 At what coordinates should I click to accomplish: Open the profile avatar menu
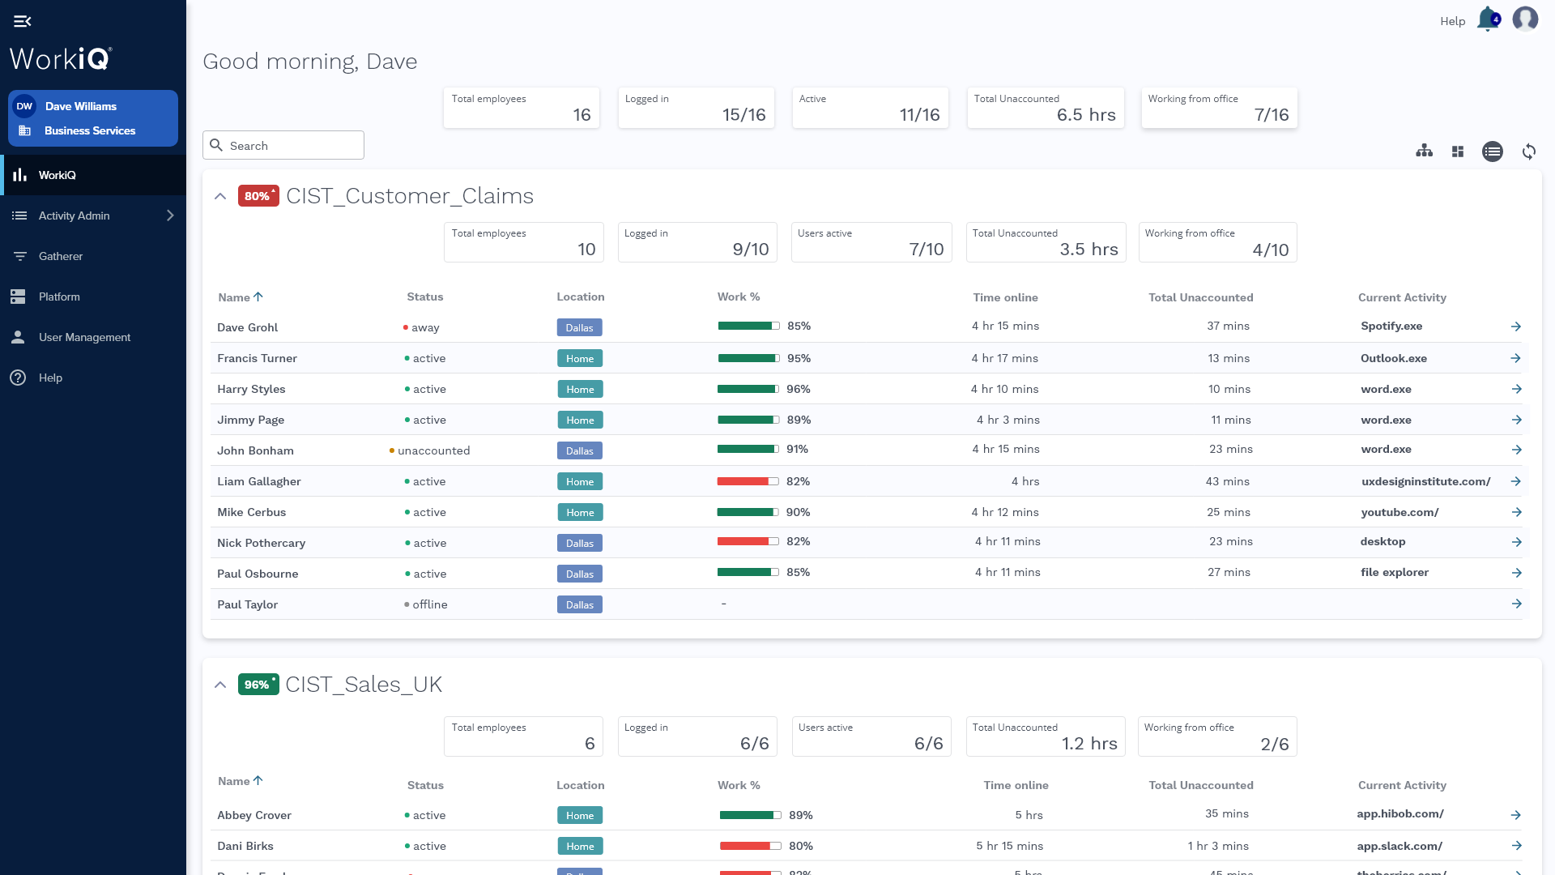tap(1525, 19)
